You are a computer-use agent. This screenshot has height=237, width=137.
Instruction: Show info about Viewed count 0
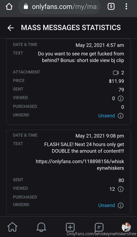tap(120, 99)
